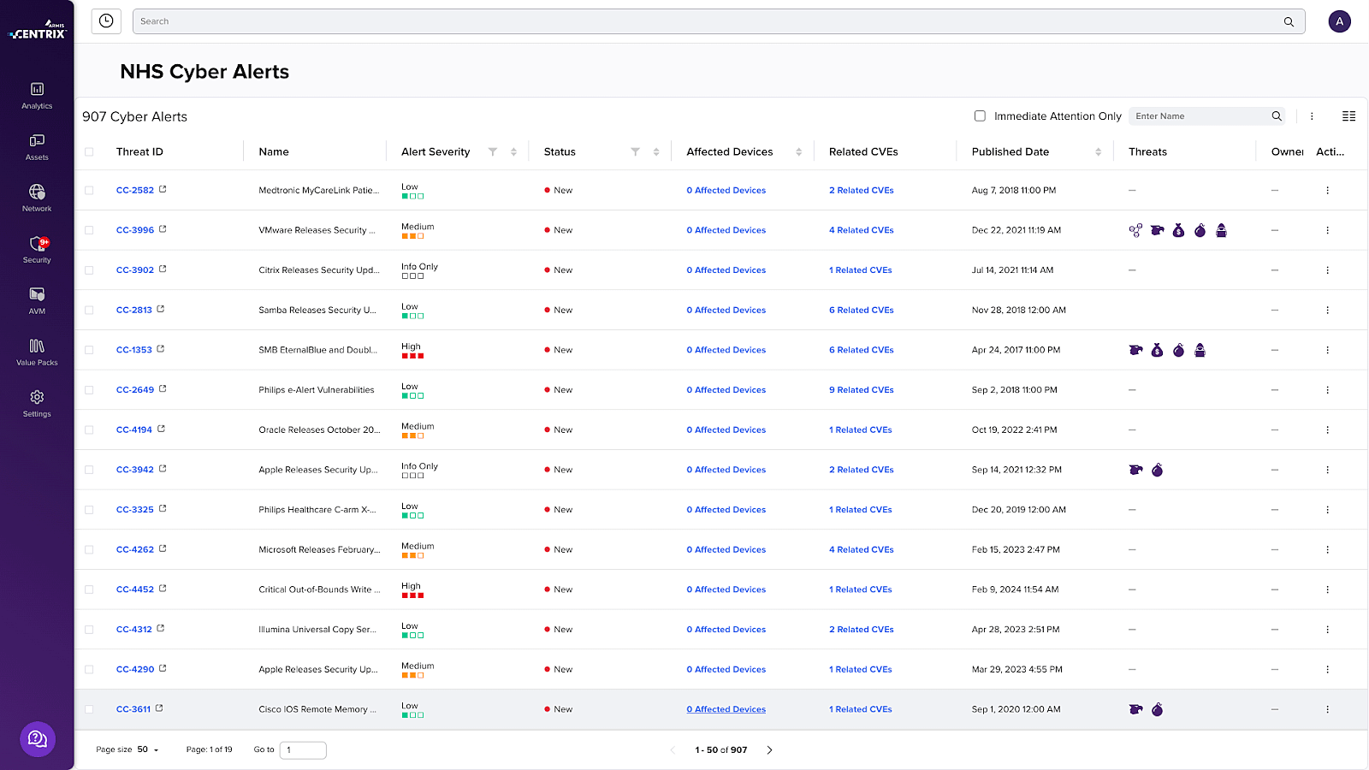The height and width of the screenshot is (770, 1369).
Task: Open row actions menu for CC-2582
Action: [1328, 190]
